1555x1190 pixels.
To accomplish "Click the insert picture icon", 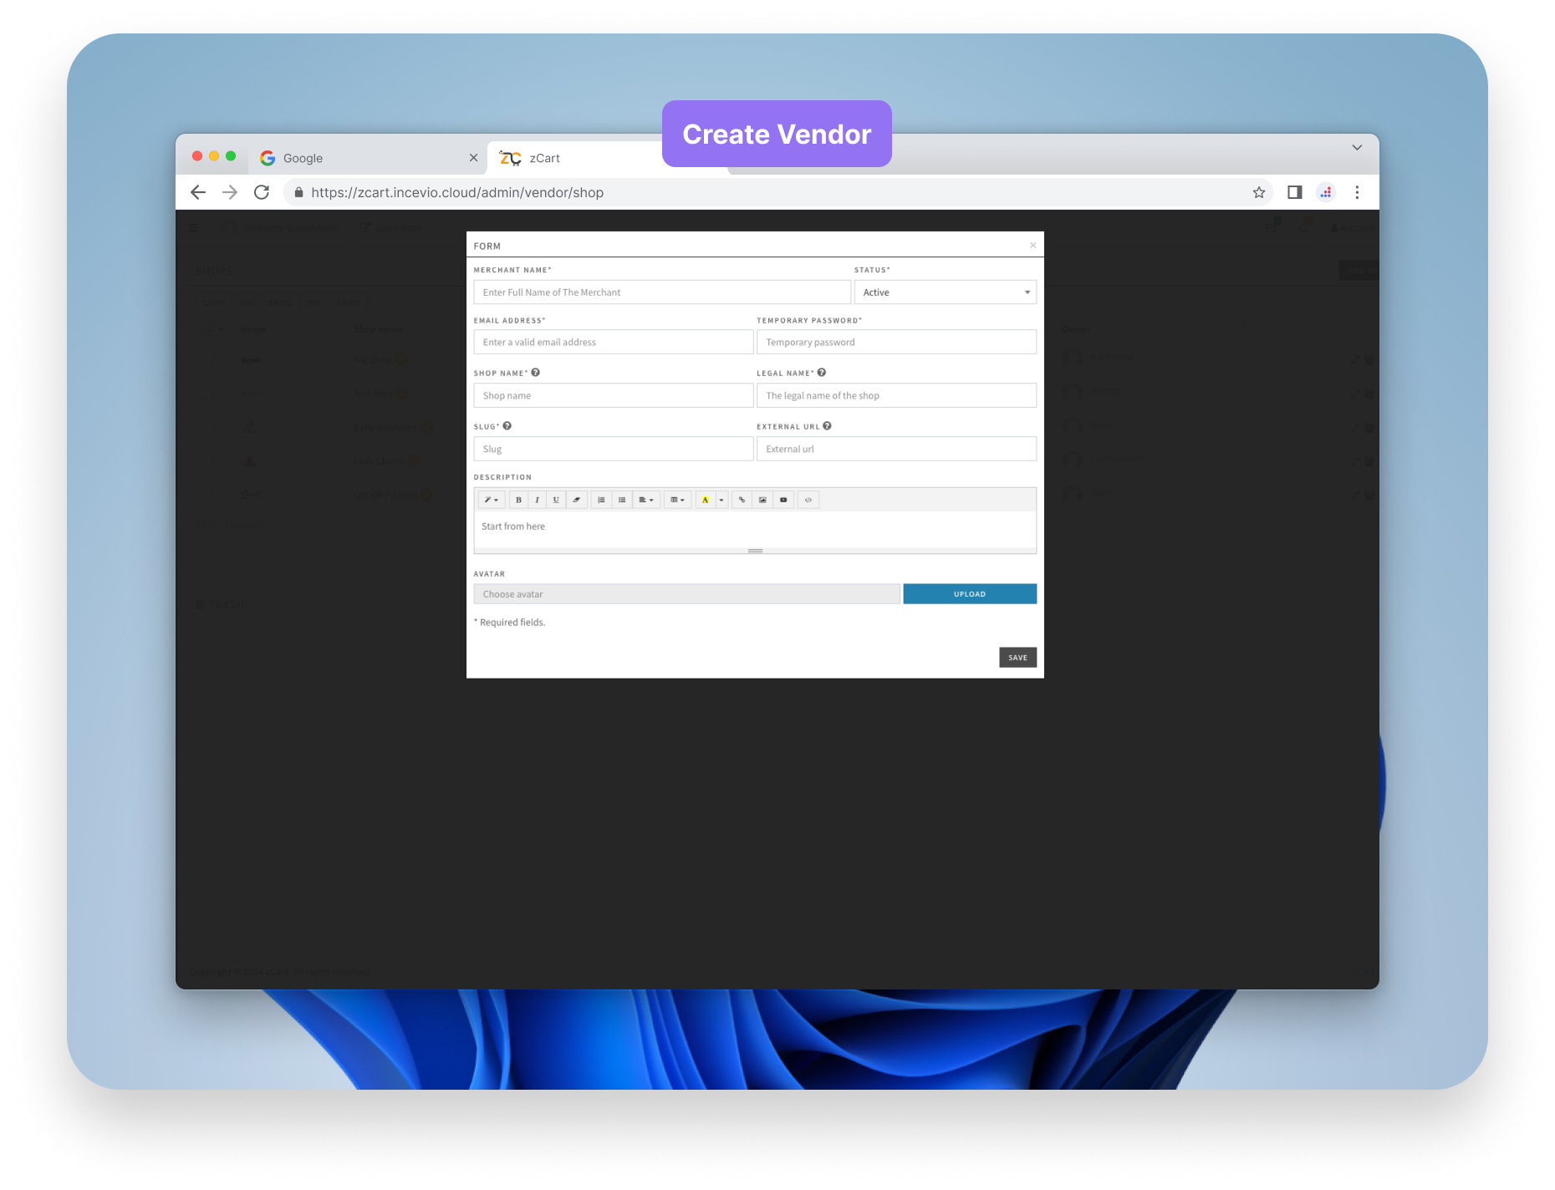I will tap(762, 500).
